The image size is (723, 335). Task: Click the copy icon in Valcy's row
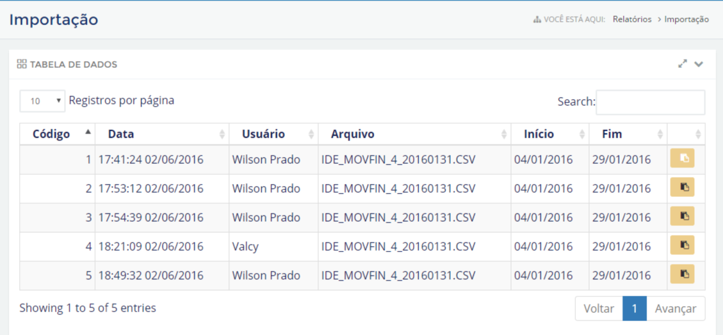682,245
